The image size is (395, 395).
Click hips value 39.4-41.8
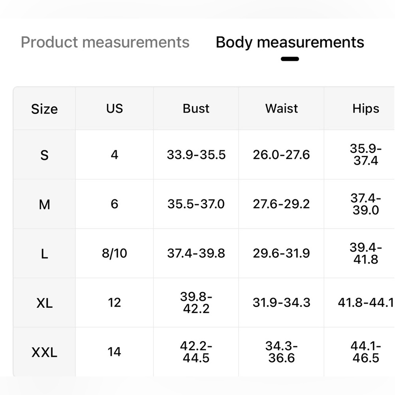pyautogui.click(x=365, y=253)
